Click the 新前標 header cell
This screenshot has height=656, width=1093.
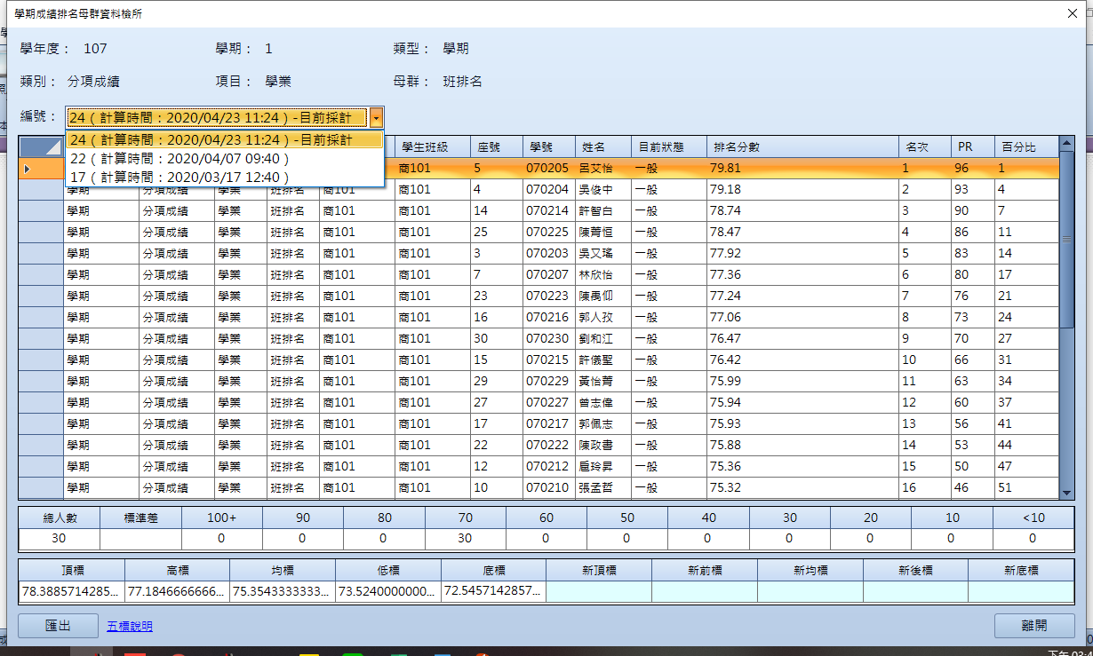[x=704, y=571]
